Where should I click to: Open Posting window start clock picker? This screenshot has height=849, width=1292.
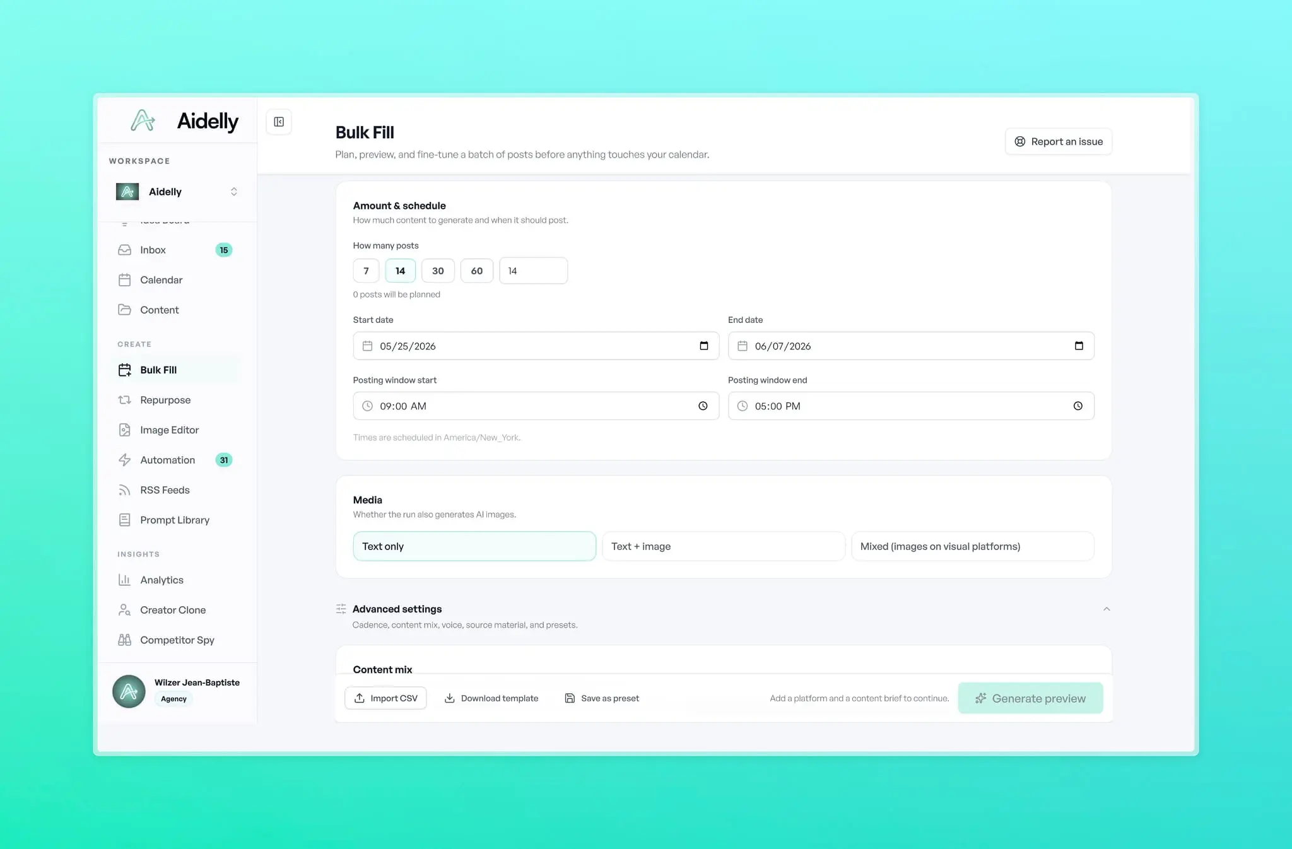pos(703,406)
